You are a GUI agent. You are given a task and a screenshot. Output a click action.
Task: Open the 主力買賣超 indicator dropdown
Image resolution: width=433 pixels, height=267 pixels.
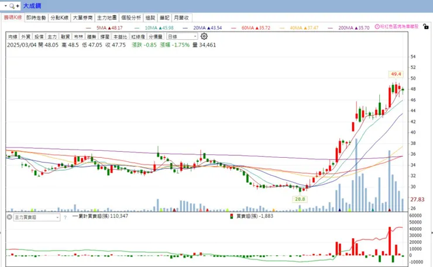[37, 217]
